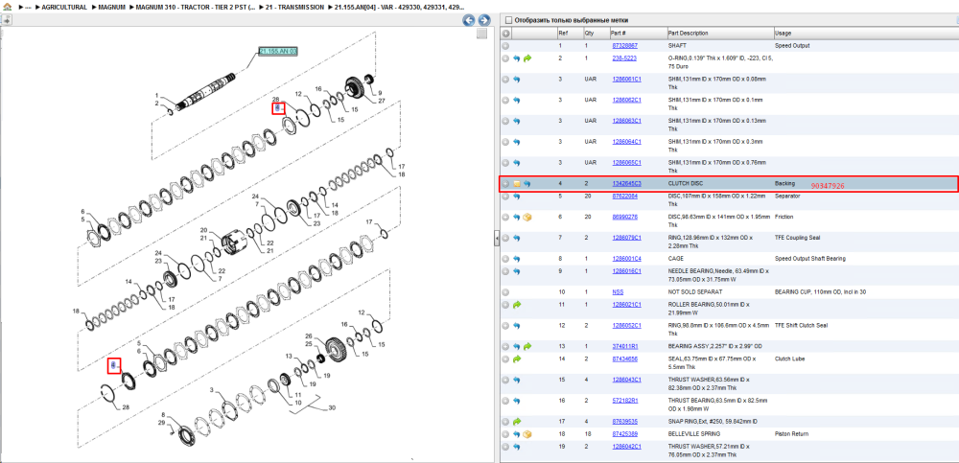The height and width of the screenshot is (463, 959).
Task: Select circle for NEEDLE BEARING row
Action: (x=505, y=271)
